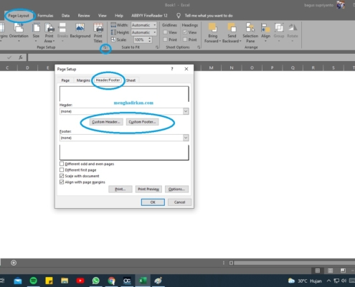Choose a sheet Background image
The image size is (355, 287).
pyautogui.click(x=80, y=31)
